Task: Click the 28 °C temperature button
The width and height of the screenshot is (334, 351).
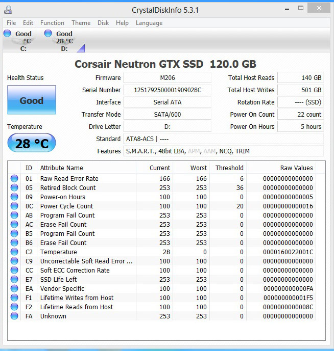Action: pyautogui.click(x=32, y=143)
